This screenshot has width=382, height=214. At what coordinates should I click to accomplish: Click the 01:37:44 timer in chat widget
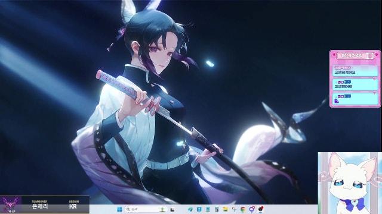[x=352, y=56]
